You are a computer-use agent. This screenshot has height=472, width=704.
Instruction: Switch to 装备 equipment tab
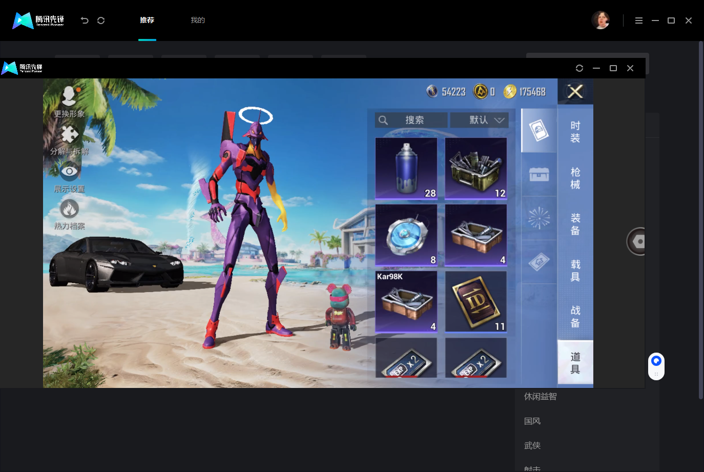[575, 224]
